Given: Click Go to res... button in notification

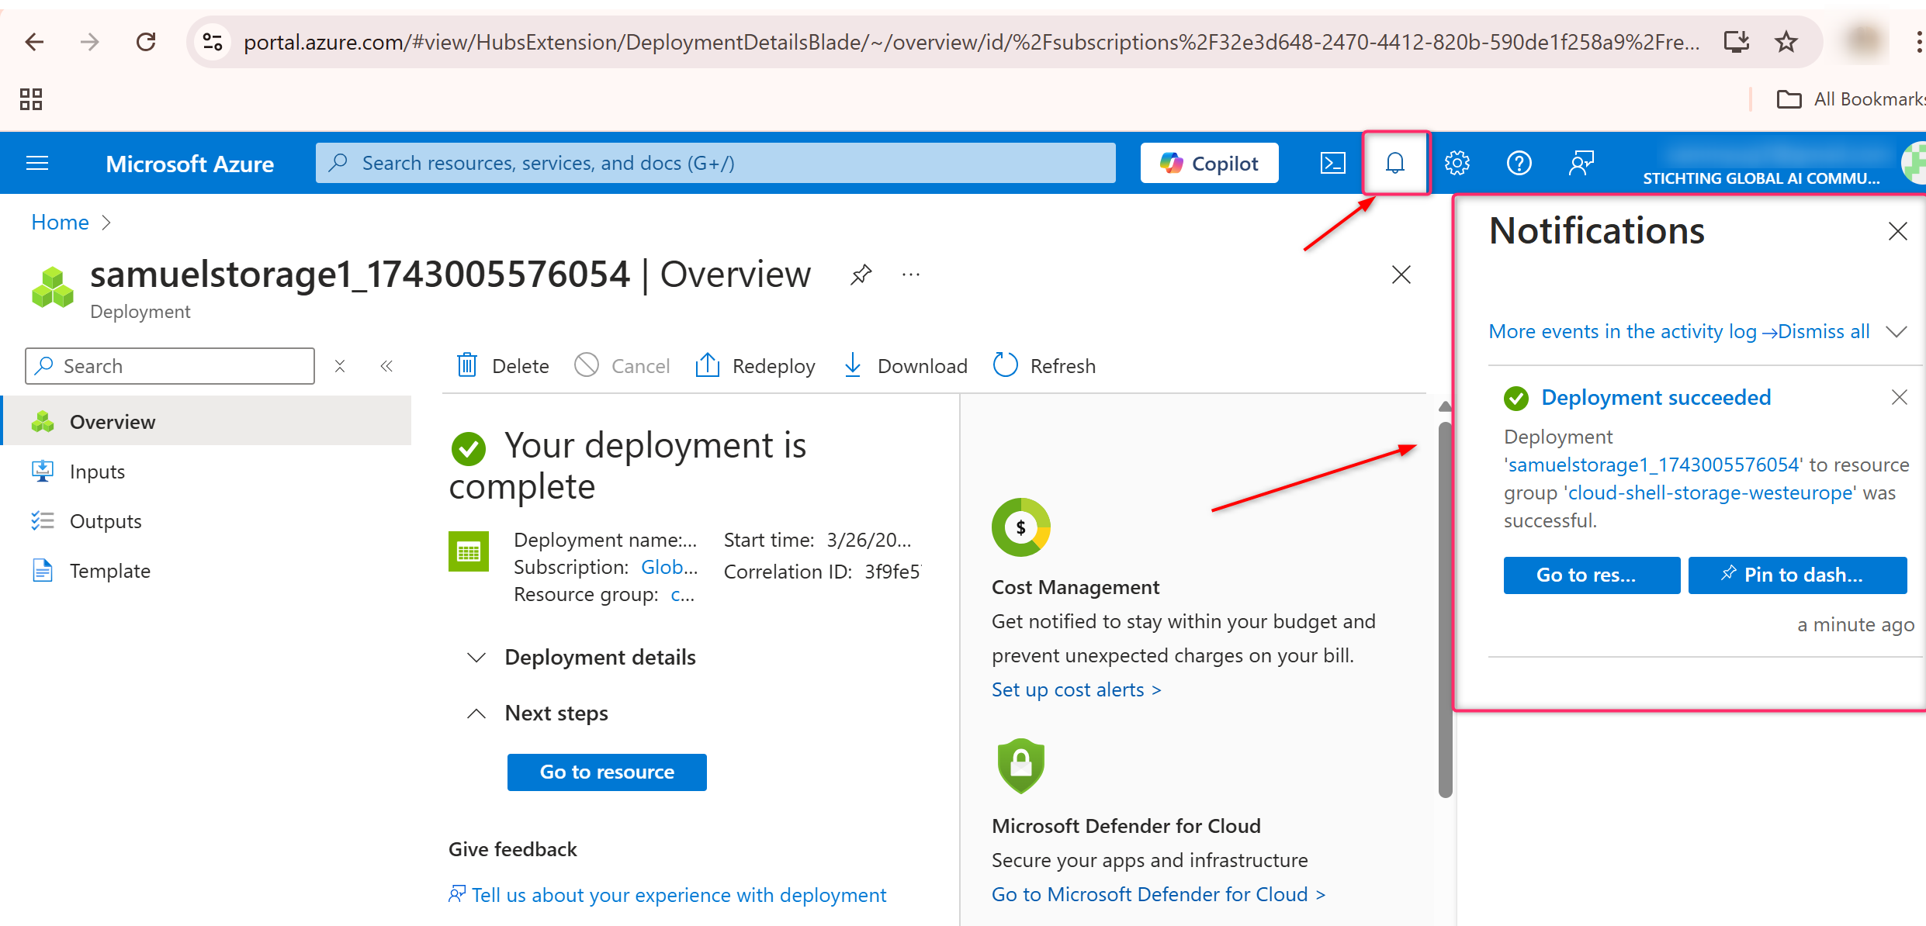Looking at the screenshot, I should pyautogui.click(x=1592, y=575).
